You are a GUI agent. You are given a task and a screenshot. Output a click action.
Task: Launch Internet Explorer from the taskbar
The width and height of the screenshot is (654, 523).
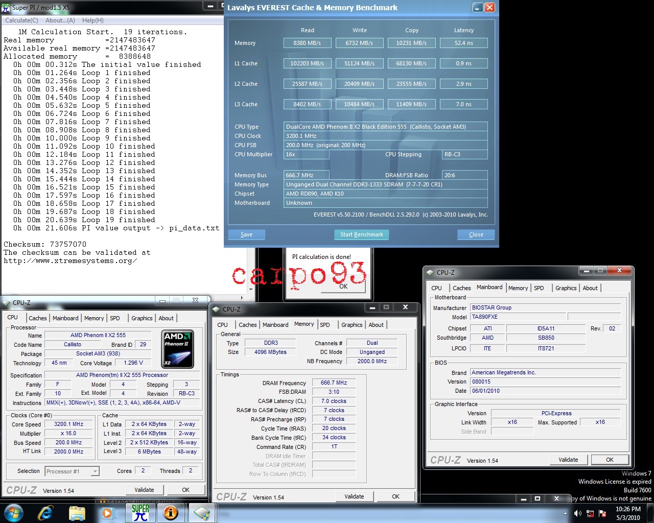click(45, 513)
